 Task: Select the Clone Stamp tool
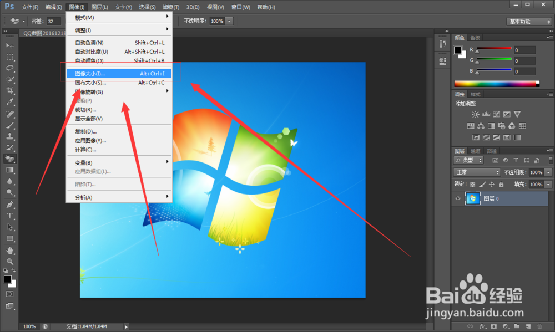[9, 136]
